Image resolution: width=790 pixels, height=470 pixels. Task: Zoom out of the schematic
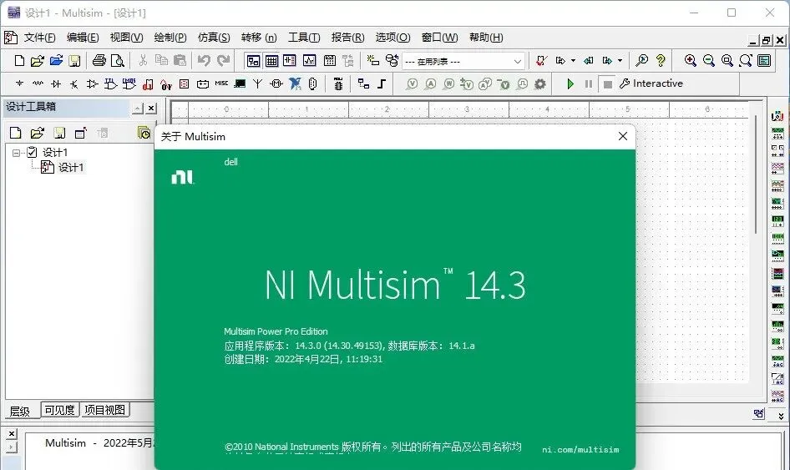(708, 61)
